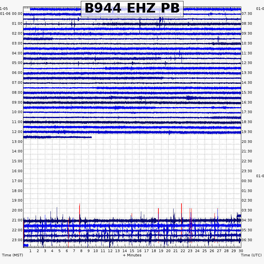
Task: Click the 12:00 MST row label
Action: (17, 132)
